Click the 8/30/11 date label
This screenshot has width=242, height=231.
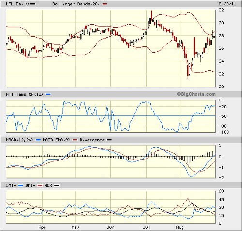(x=227, y=4)
